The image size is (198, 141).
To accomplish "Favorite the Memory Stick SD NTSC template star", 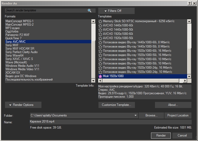I will [x=100, y=21].
